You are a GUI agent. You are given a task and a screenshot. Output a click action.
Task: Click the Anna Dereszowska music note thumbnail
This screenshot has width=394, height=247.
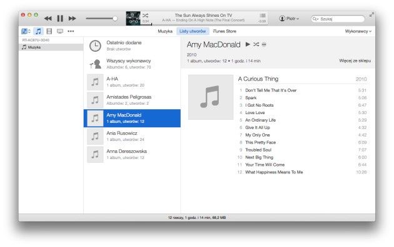coord(95,154)
